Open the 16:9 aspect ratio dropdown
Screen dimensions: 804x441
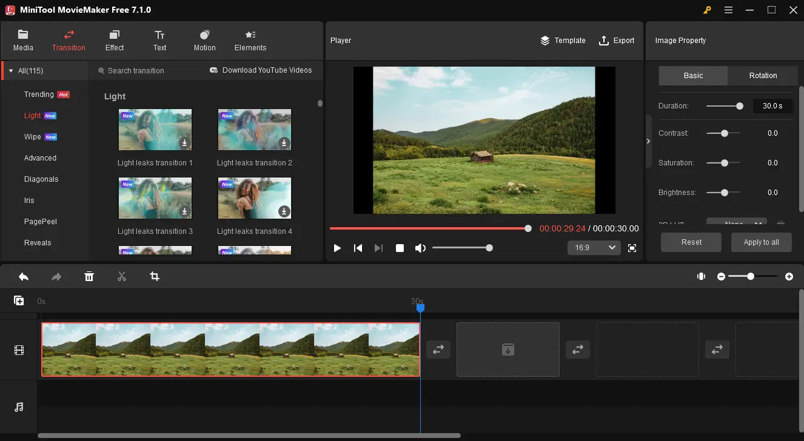pyautogui.click(x=594, y=248)
